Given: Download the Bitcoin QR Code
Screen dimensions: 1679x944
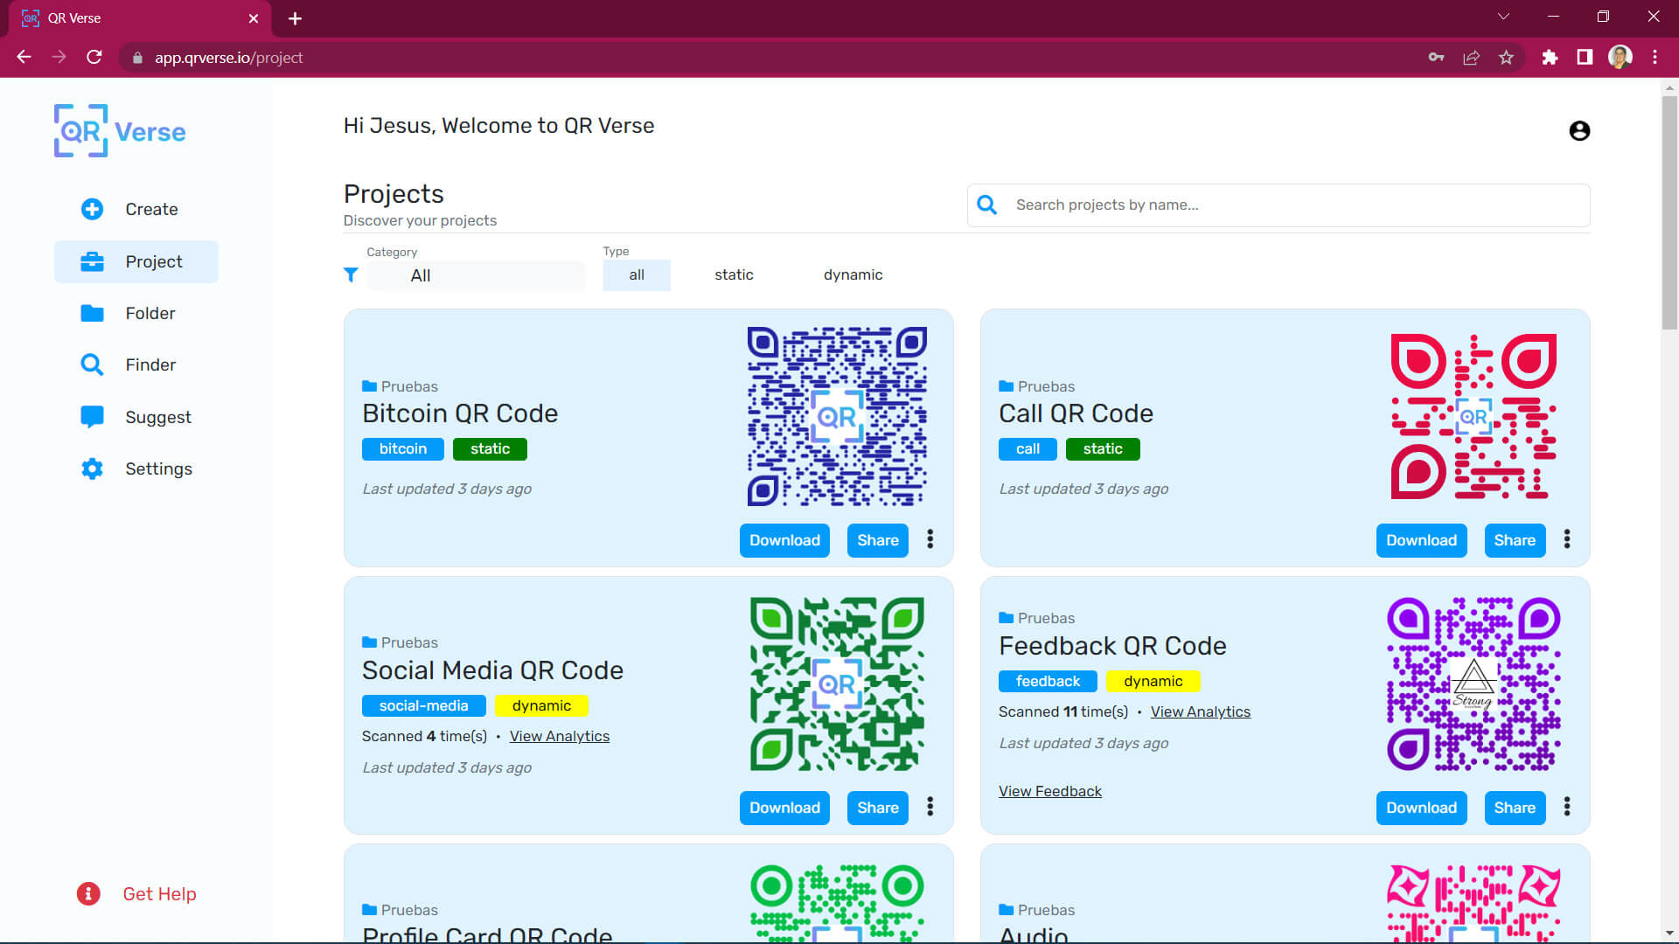Looking at the screenshot, I should coord(784,540).
